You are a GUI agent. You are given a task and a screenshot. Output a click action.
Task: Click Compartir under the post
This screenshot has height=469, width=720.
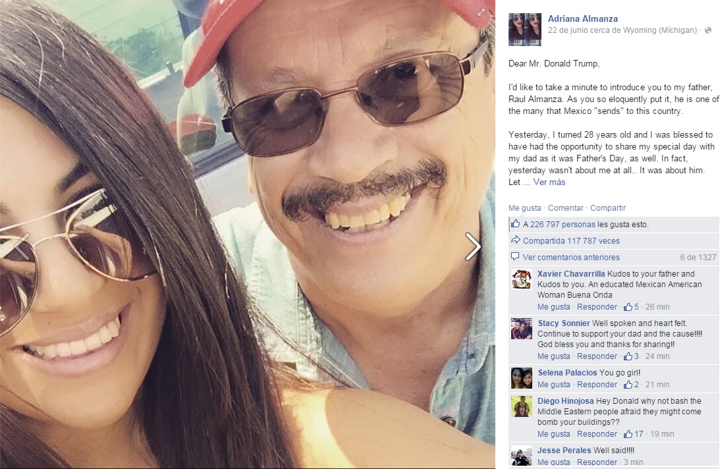click(x=608, y=207)
